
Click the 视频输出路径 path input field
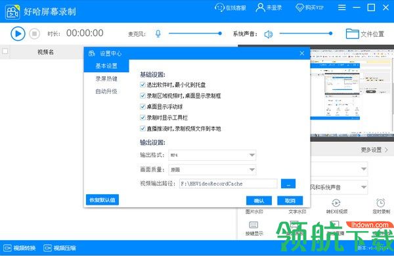click(x=228, y=184)
